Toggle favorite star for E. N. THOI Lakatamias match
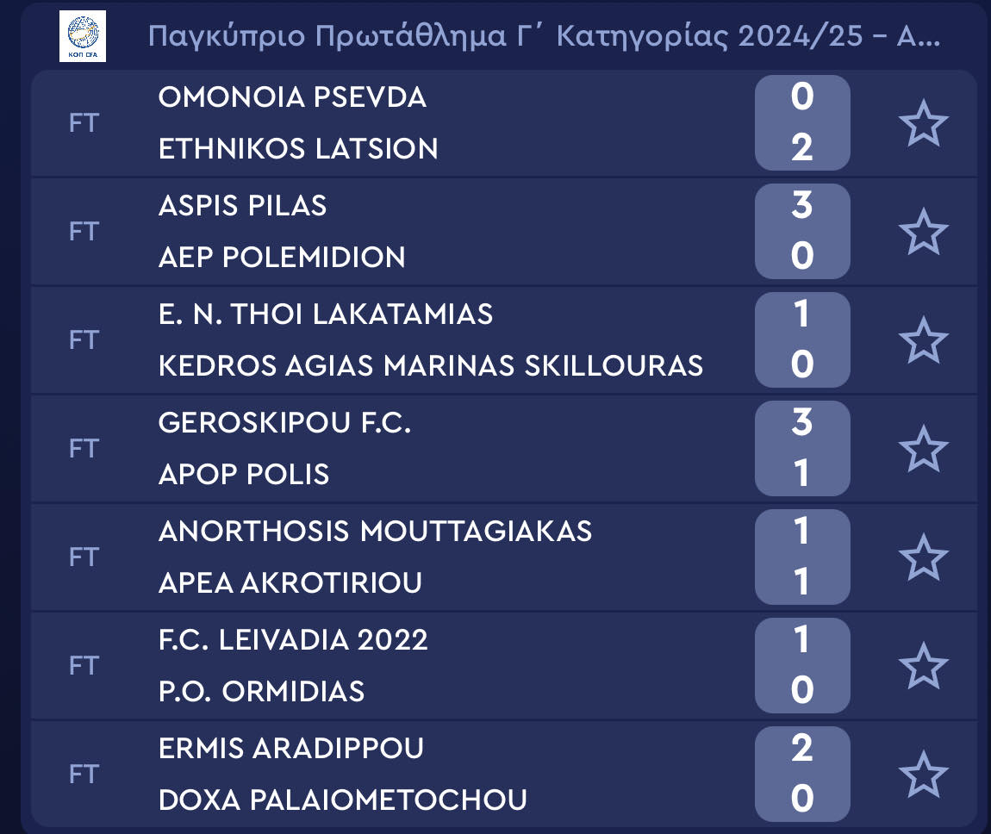Viewport: 991px width, 834px height. coord(924,340)
